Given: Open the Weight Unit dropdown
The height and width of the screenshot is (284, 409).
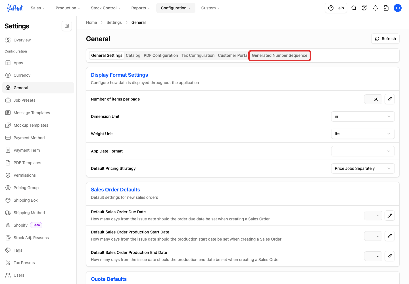Looking at the screenshot, I should (363, 134).
